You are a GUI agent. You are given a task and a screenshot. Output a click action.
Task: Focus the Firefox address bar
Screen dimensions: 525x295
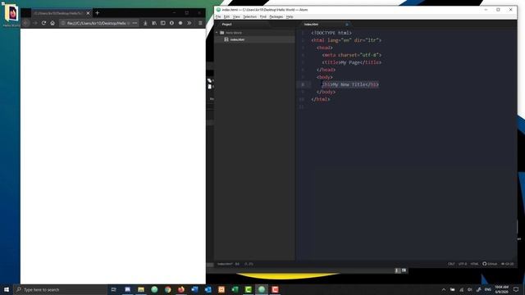click(97, 23)
